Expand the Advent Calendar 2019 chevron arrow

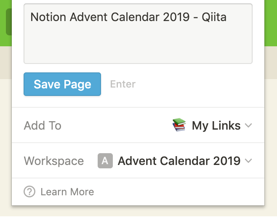(248, 161)
